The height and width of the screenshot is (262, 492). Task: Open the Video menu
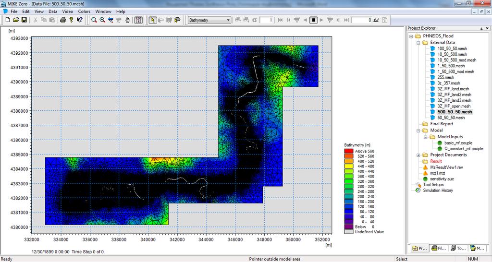click(x=67, y=12)
